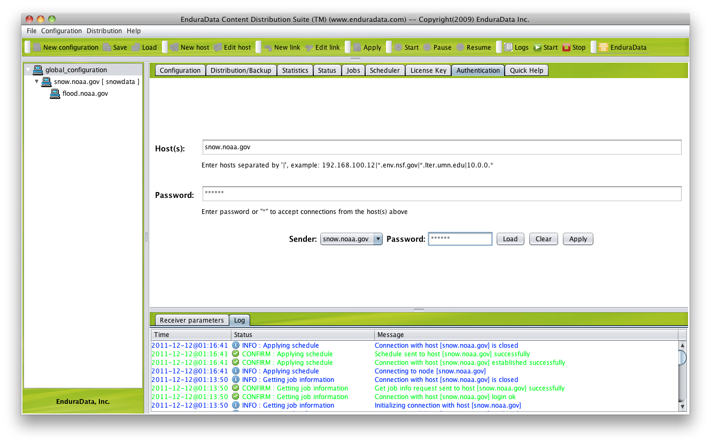Click the flood.noaa.gov tree label
Image resolution: width=711 pixels, height=444 pixels.
pos(86,93)
